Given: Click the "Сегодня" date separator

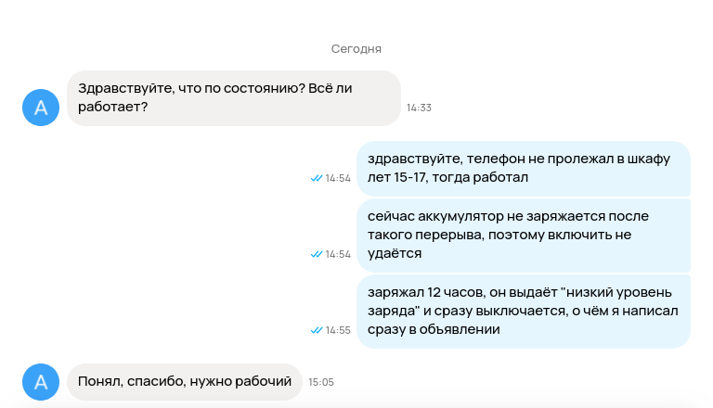Looking at the screenshot, I should pos(356,48).
